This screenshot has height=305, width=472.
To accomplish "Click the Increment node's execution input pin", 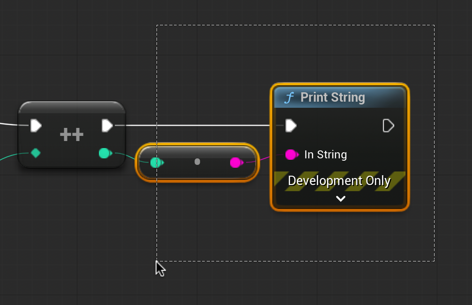I will [x=36, y=125].
